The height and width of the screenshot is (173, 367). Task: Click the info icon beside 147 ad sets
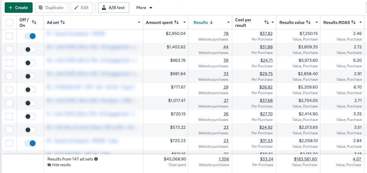pos(96,159)
